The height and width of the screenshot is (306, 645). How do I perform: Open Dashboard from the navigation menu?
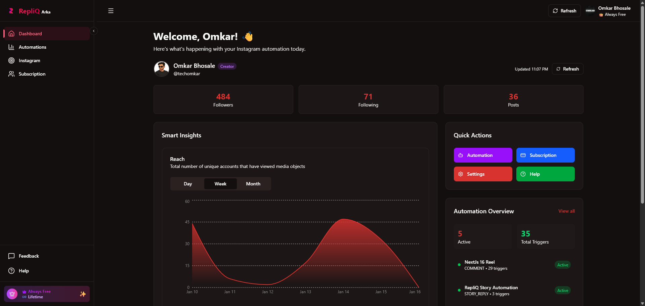pos(31,34)
